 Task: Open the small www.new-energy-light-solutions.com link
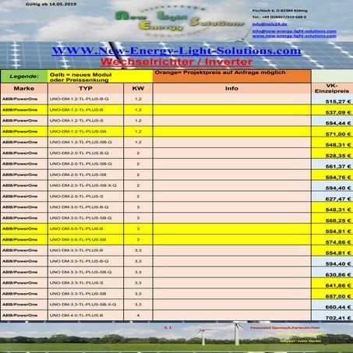295,36
